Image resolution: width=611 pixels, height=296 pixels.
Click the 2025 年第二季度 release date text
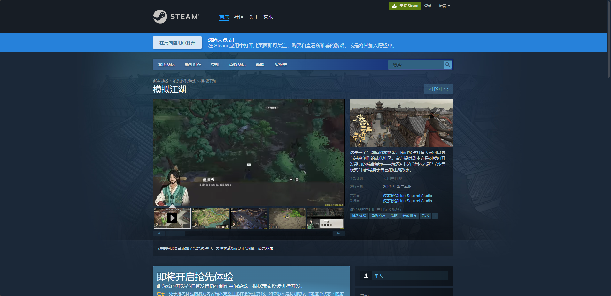click(398, 187)
